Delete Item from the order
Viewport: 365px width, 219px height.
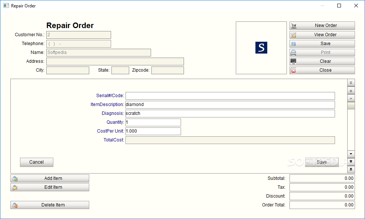[50, 205]
